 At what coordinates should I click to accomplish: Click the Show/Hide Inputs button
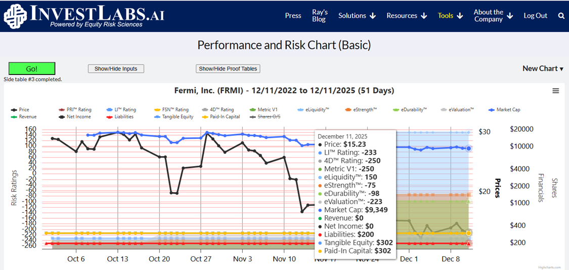(116, 69)
